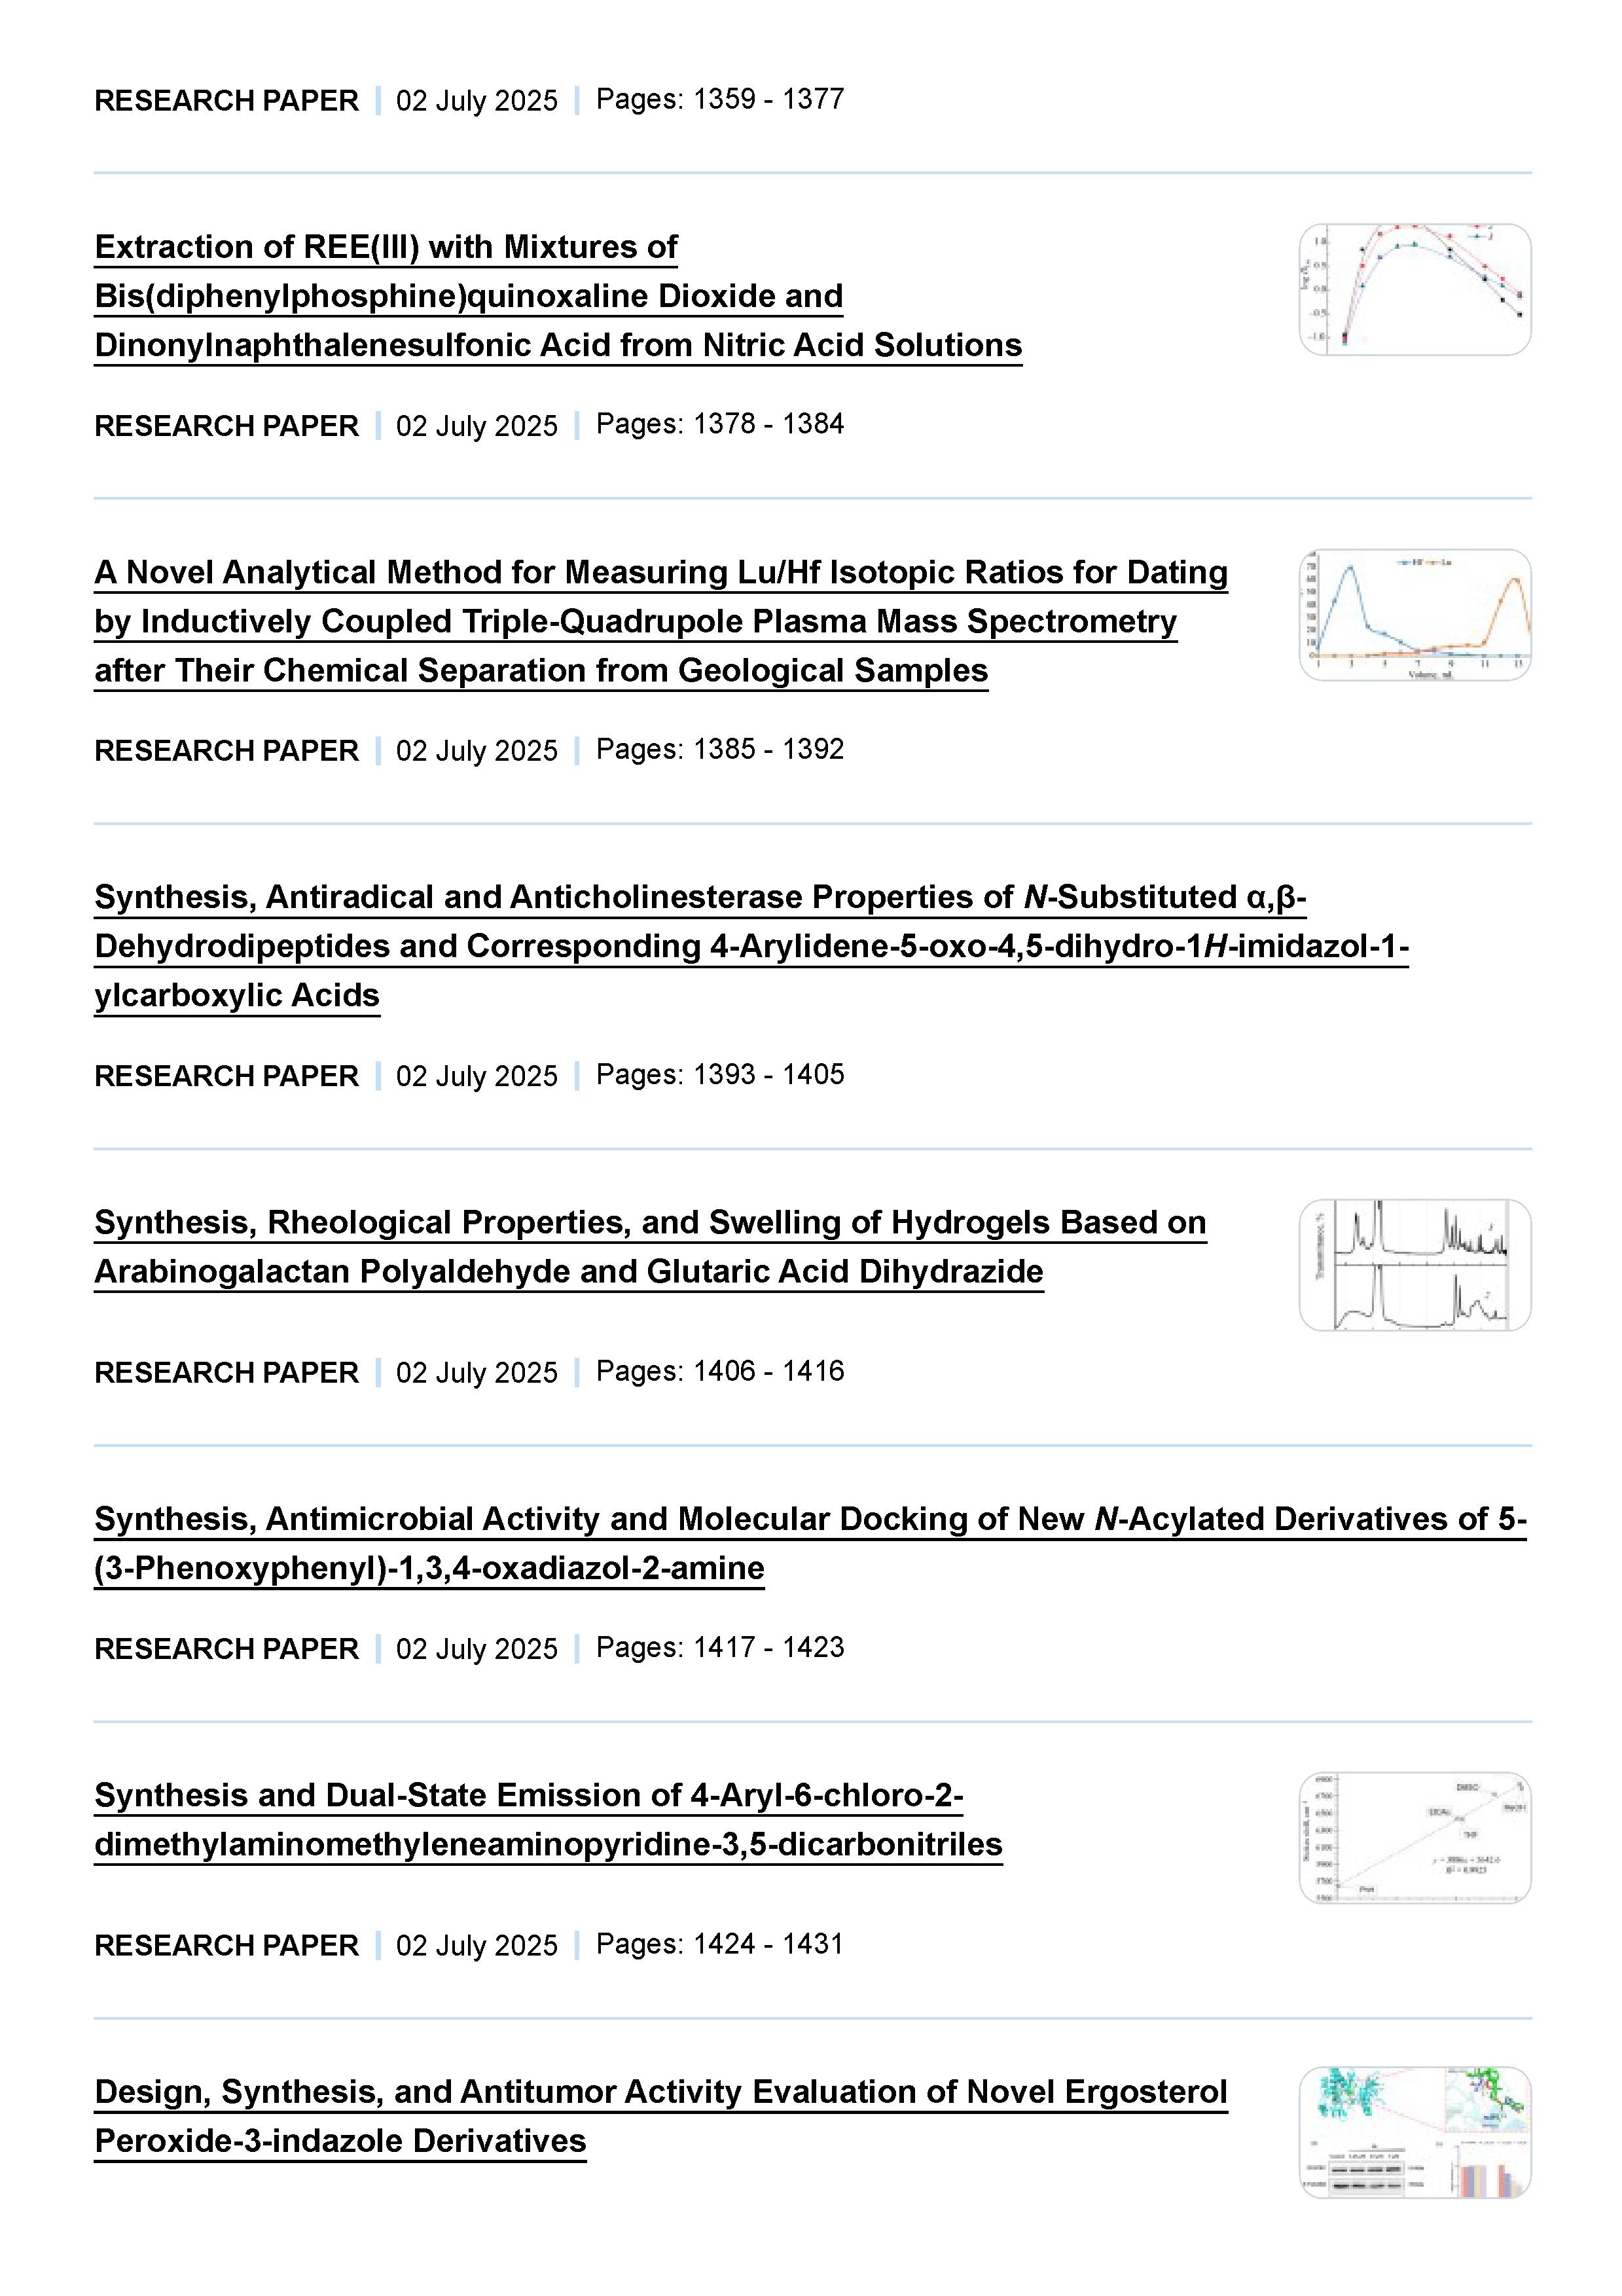This screenshot has height=2296, width=1622.
Task: Click the ergosterol molecular docking figure thumbnail
Action: click(x=1414, y=2132)
